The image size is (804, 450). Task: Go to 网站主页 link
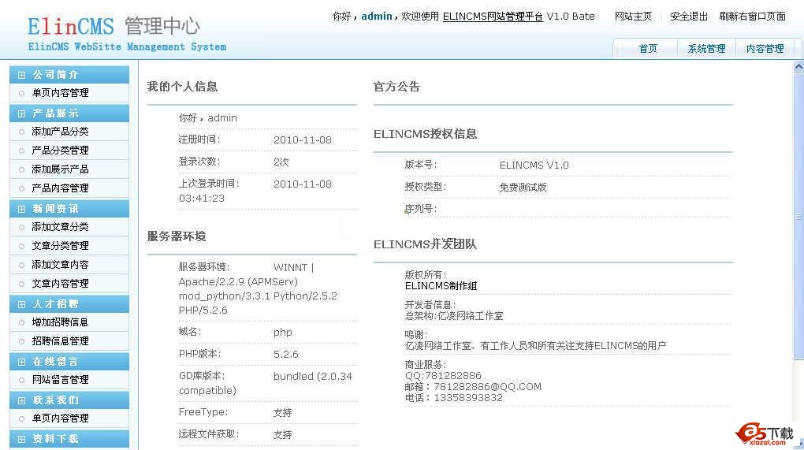point(633,17)
